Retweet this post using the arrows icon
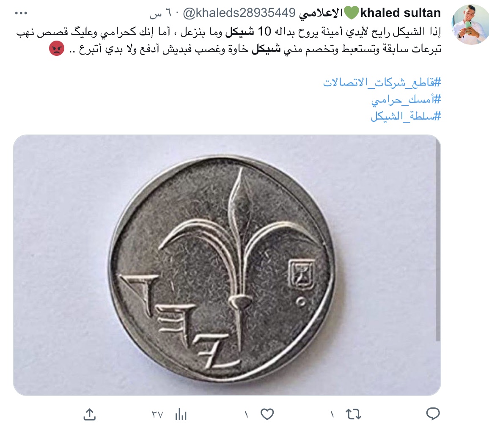This screenshot has width=489, height=426. [353, 414]
